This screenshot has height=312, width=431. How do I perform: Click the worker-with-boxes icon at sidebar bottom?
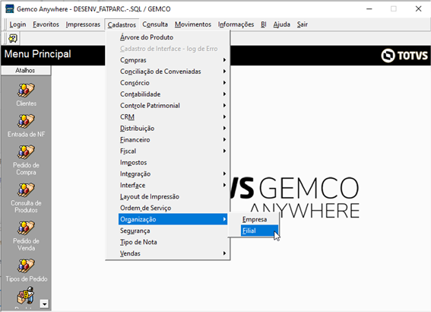[x=26, y=296]
